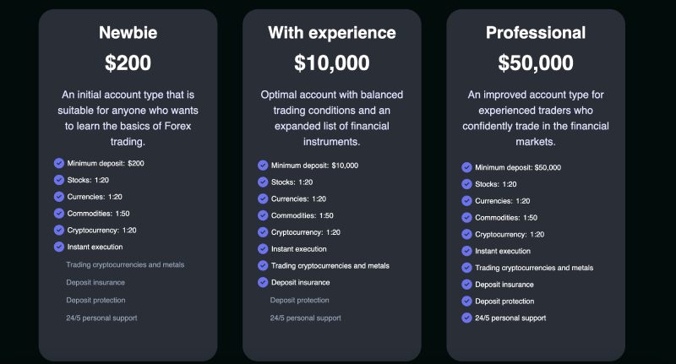
Task: Click checkmark next to Professional Minimum deposit $50,000
Action: tap(466, 167)
